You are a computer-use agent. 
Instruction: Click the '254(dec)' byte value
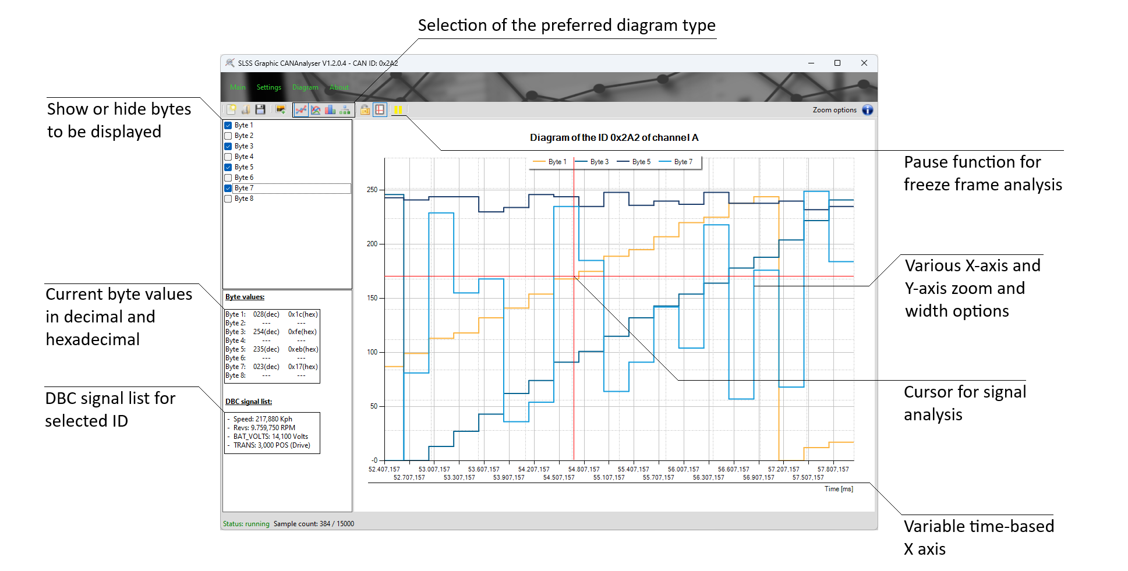[266, 332]
